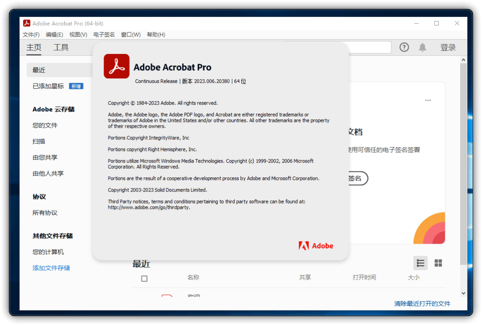Open the notifications bell icon
482x325 pixels.
tap(423, 47)
